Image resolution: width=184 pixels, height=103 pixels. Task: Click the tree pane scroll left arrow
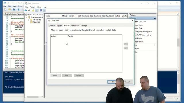click(x=26, y=97)
